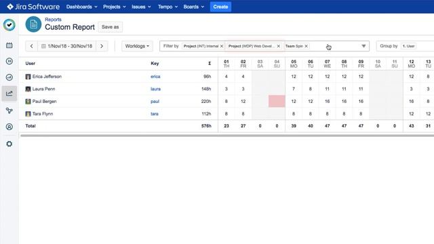Open the erica key link

pyautogui.click(x=155, y=77)
